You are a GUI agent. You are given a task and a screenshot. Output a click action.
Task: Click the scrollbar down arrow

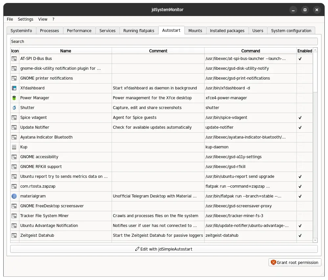(315, 240)
